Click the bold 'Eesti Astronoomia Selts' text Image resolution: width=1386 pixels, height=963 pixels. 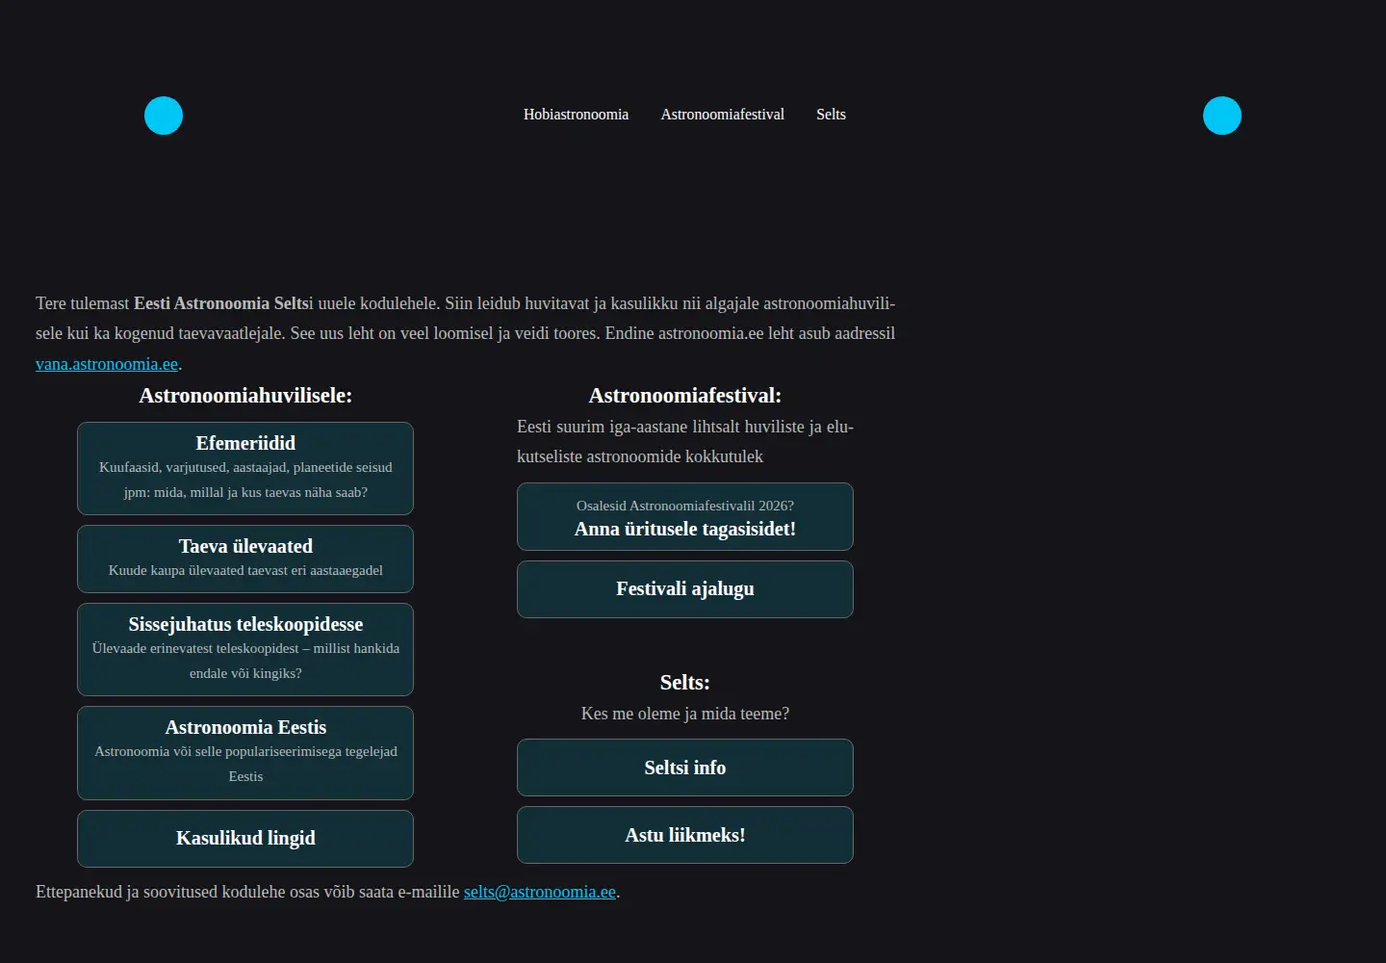coord(220,303)
